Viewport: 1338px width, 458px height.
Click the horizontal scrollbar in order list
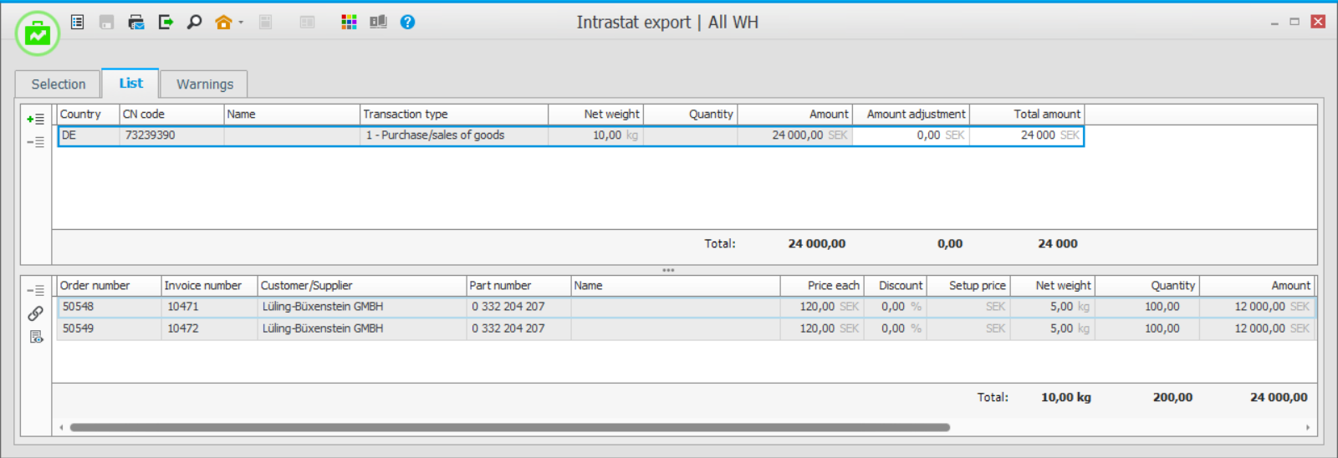tap(510, 427)
